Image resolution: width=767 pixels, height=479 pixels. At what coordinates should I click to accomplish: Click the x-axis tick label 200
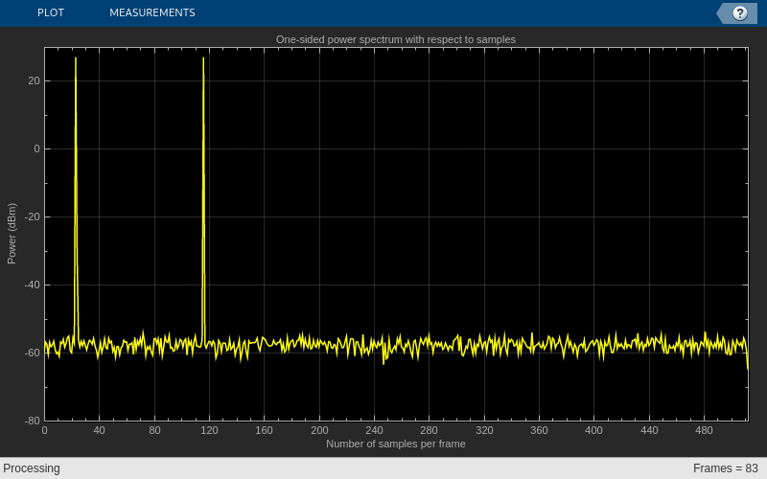coord(319,430)
